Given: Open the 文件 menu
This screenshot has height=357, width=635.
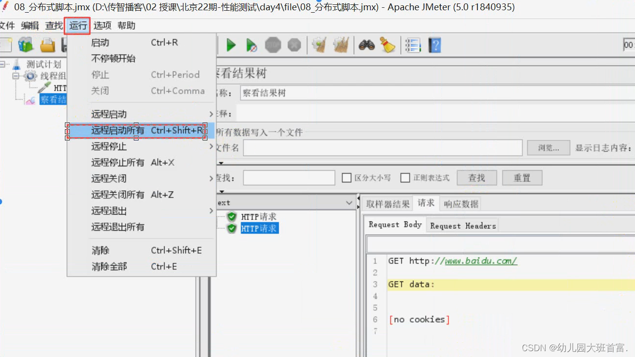Looking at the screenshot, I should (7, 25).
